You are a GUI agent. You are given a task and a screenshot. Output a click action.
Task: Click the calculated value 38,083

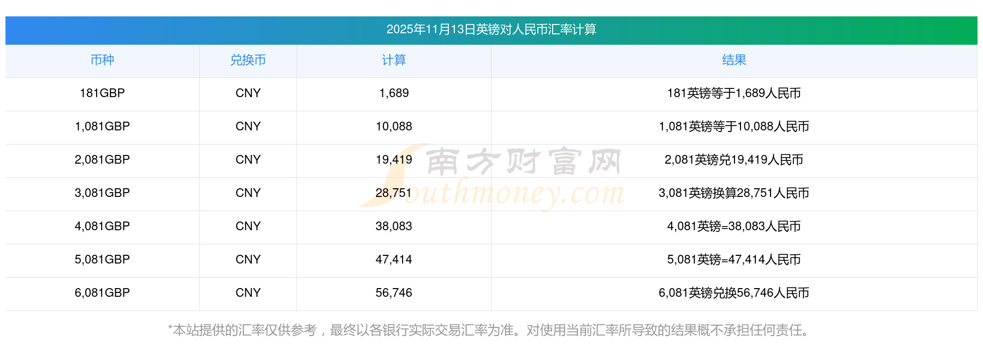(394, 226)
